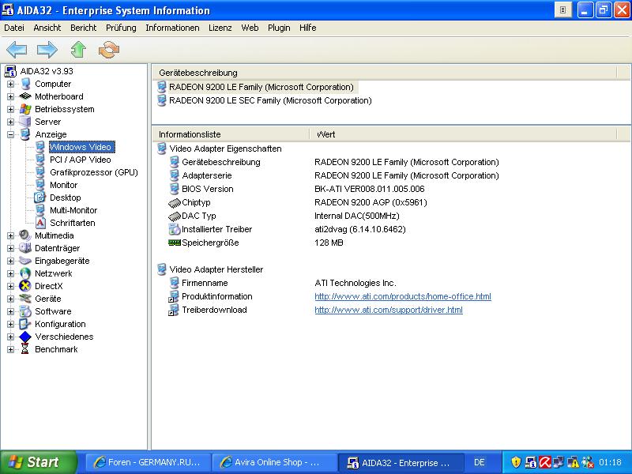
Task: Select the Monitor tree item
Action: tap(64, 185)
